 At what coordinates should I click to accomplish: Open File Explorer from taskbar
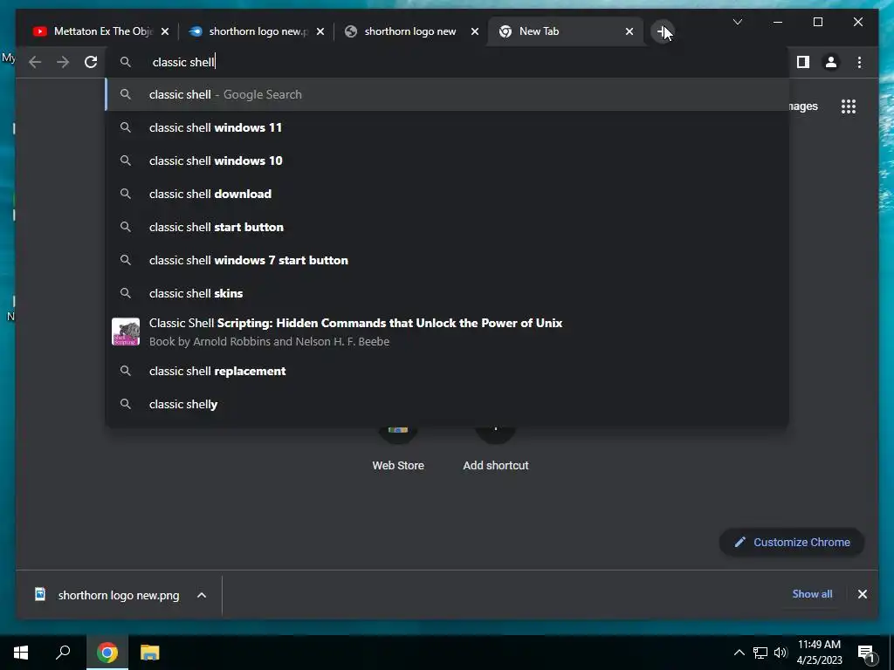click(149, 653)
